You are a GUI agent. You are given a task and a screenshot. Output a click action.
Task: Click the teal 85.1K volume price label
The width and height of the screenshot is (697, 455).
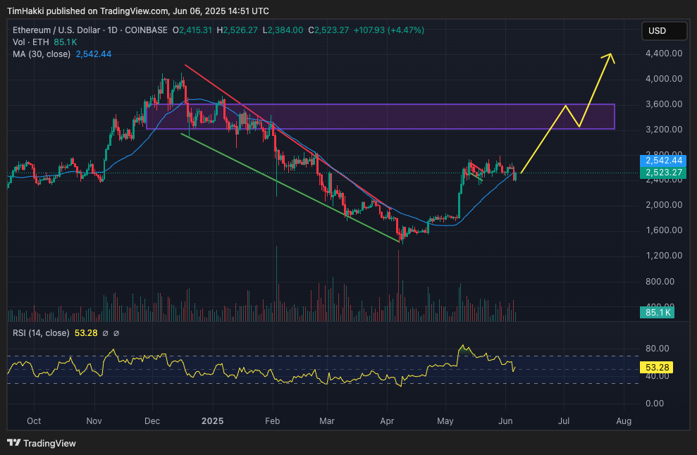point(656,312)
